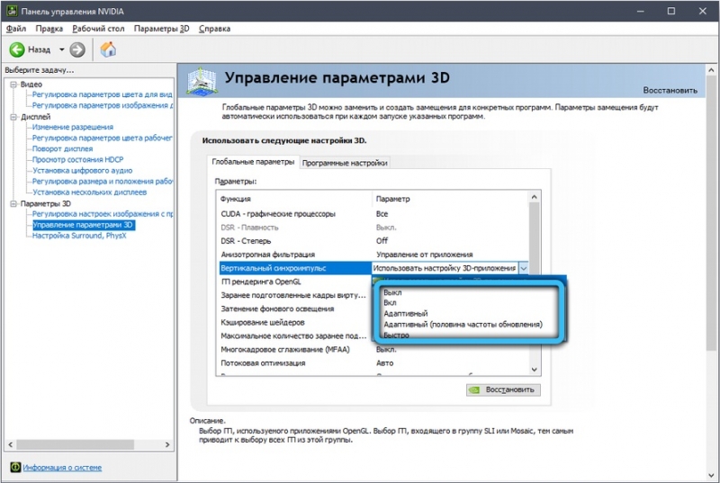Click the NVIDIA Control Panel title icon

click(x=12, y=11)
